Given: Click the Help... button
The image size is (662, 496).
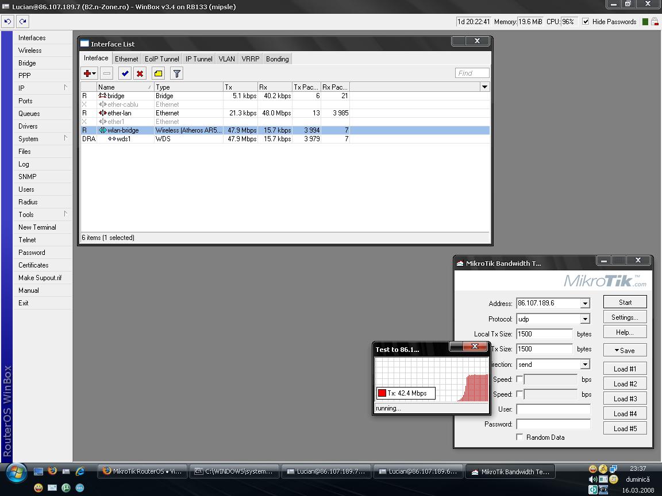Looking at the screenshot, I should point(625,332).
